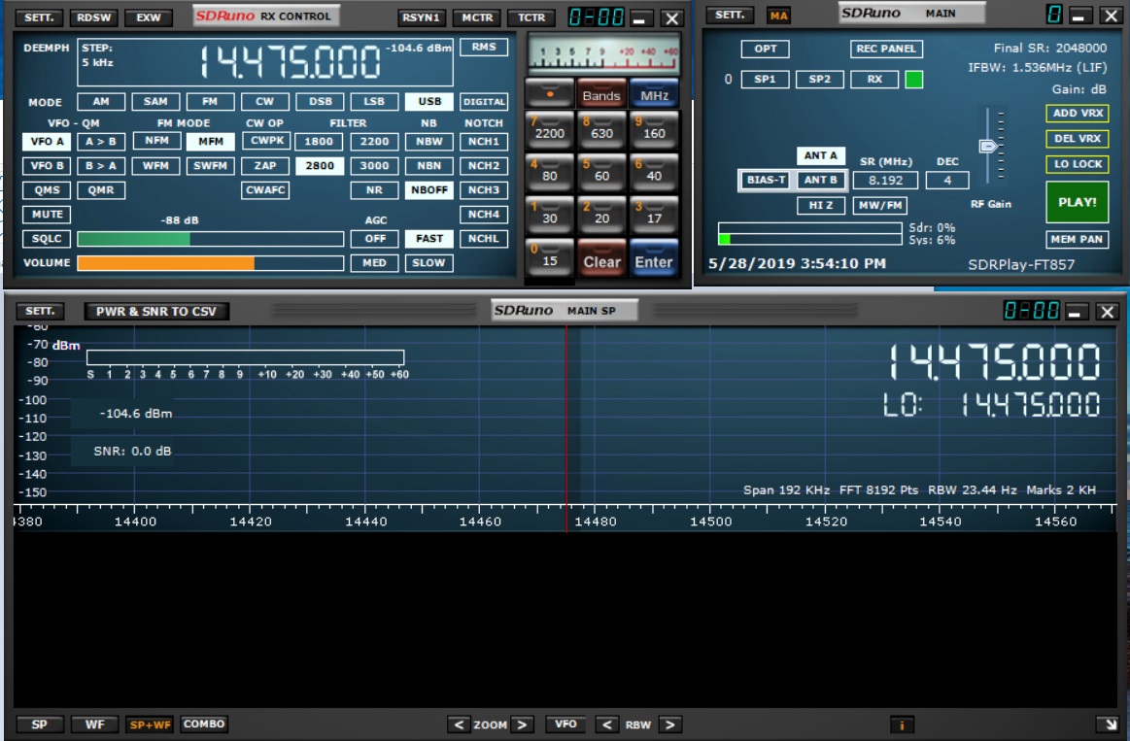1130x741 pixels.
Task: Switch Main SP to SP view
Action: point(39,724)
